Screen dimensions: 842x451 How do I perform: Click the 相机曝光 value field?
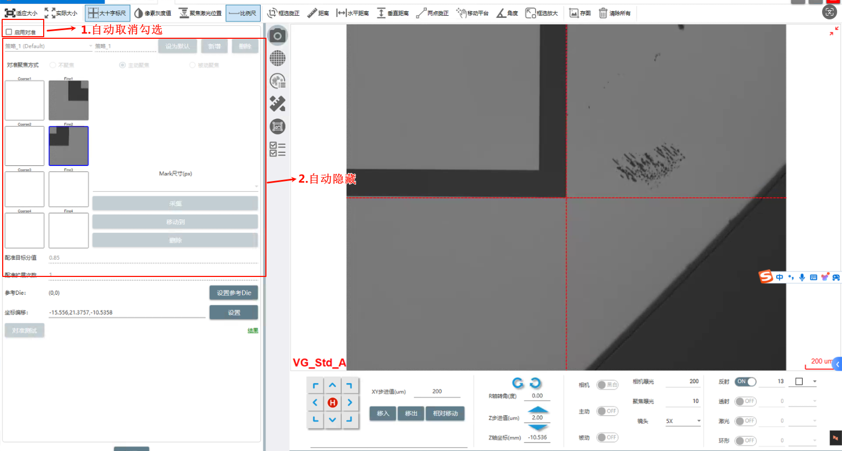(683, 381)
